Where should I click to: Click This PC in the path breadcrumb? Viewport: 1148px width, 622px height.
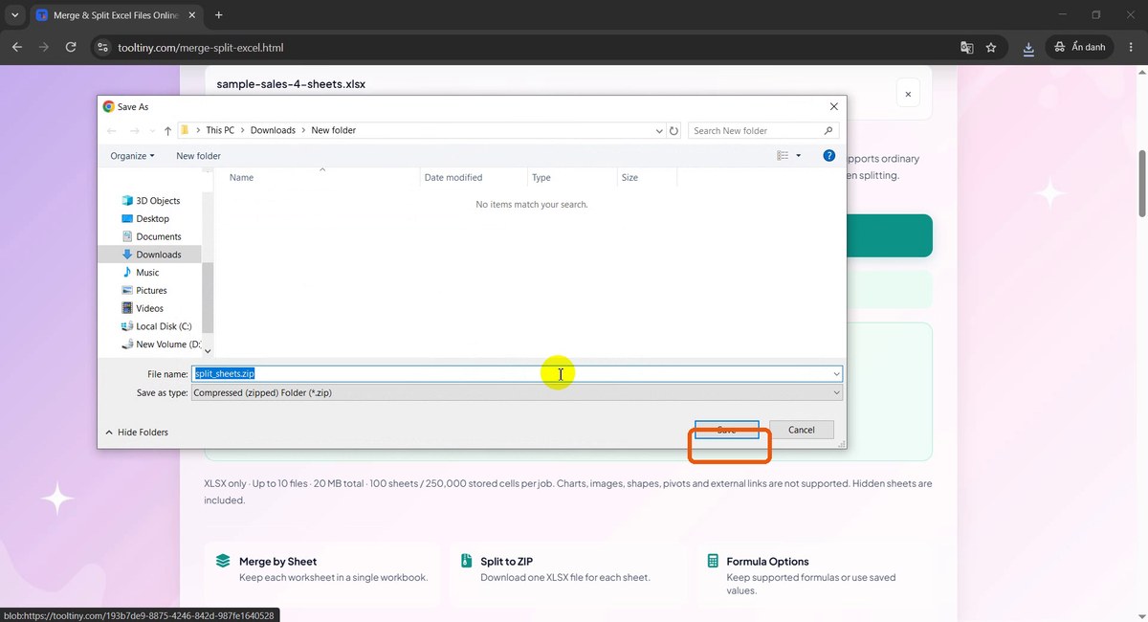(220, 130)
